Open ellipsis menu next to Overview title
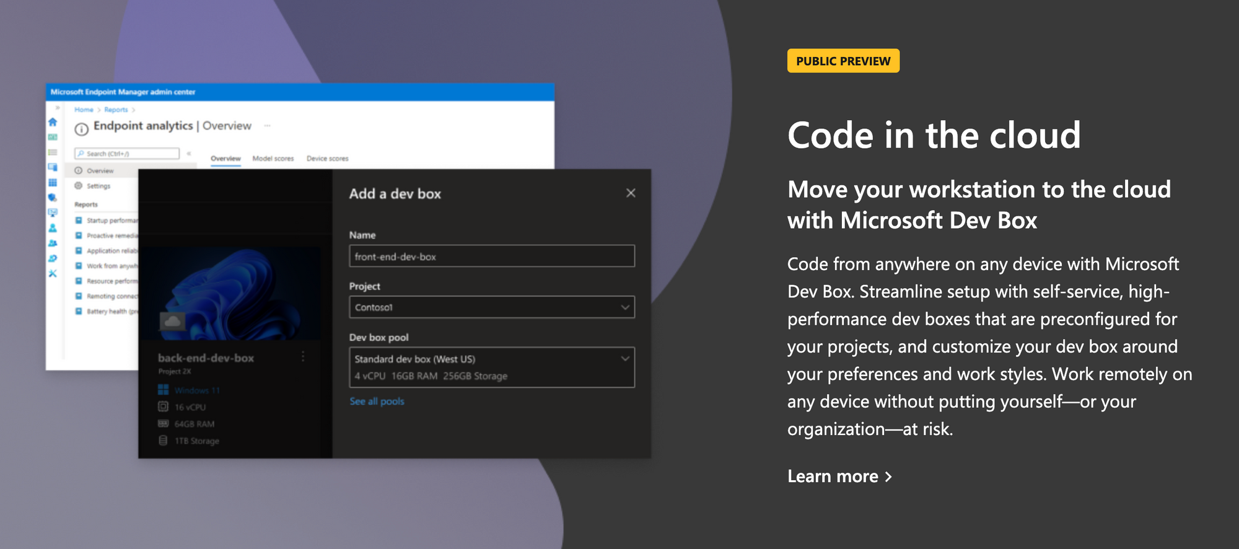Screen dimensions: 1239x549 click(267, 126)
